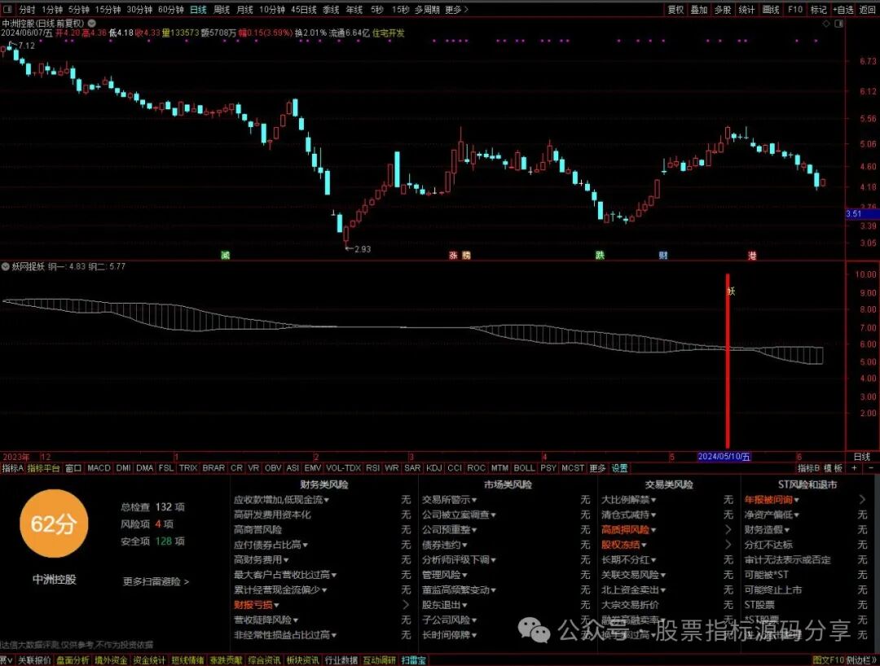Open the dropdown circle next to 中洲控股(日线 前复权)

pos(91,24)
